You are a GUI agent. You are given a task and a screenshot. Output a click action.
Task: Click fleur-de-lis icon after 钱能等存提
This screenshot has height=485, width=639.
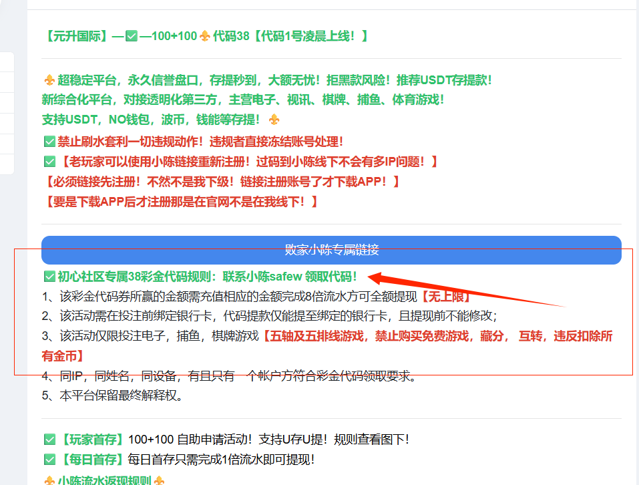[274, 120]
